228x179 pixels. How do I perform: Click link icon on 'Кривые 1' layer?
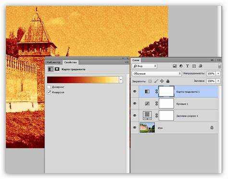156,103
